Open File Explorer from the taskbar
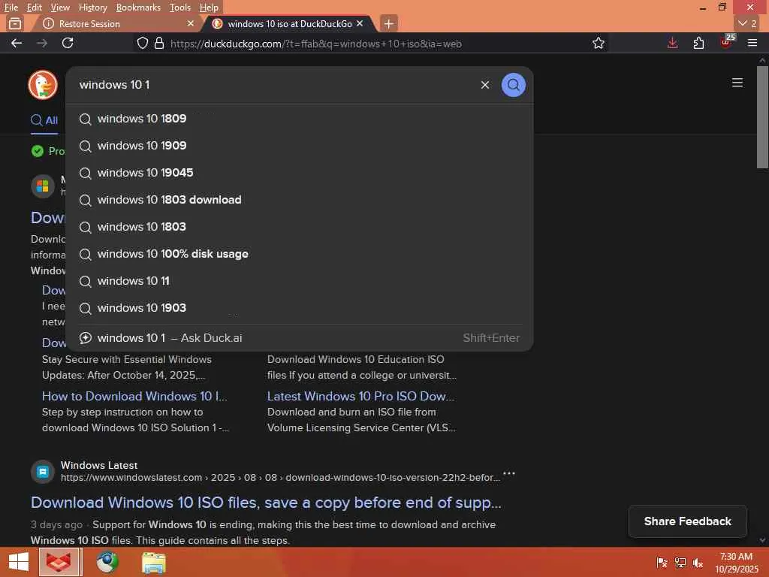 pos(153,562)
